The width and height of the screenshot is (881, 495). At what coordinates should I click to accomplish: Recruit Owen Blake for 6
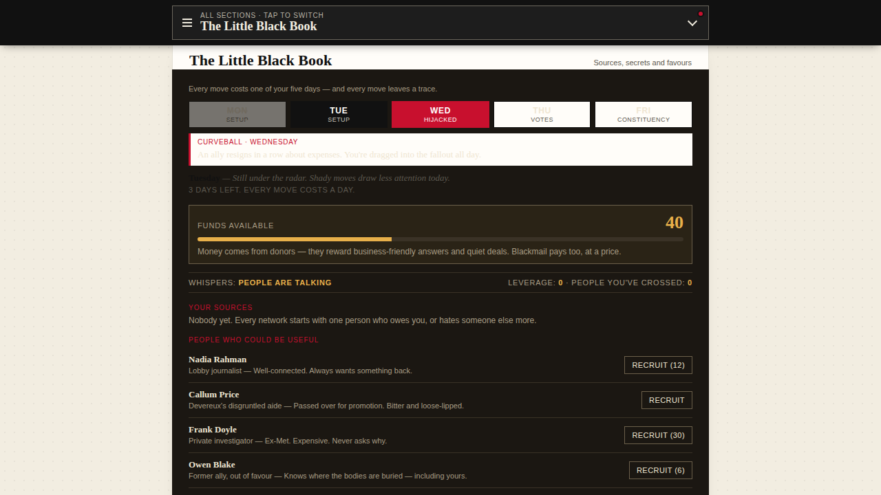point(661,470)
